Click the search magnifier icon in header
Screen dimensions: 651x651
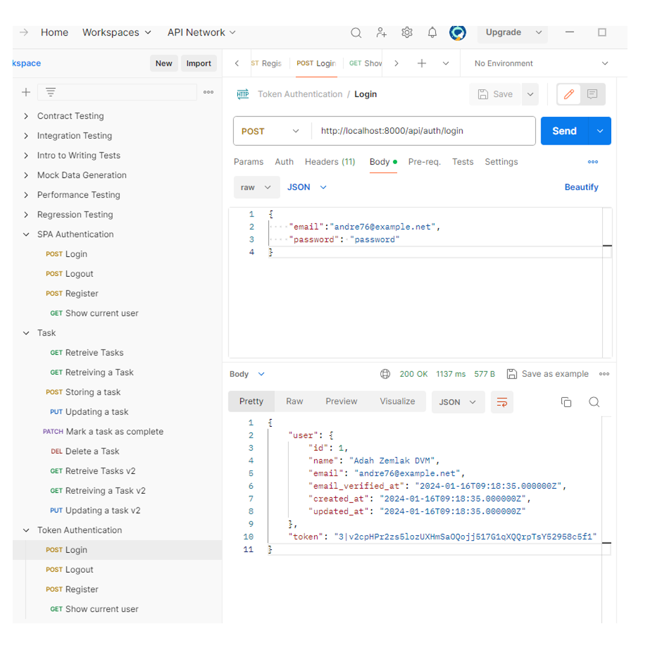(356, 33)
